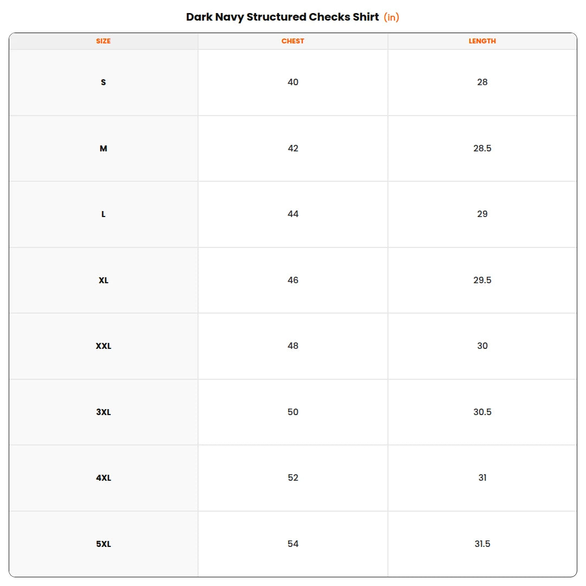The image size is (586, 586).
Task: Click the SIZE column header
Action: [x=103, y=41]
